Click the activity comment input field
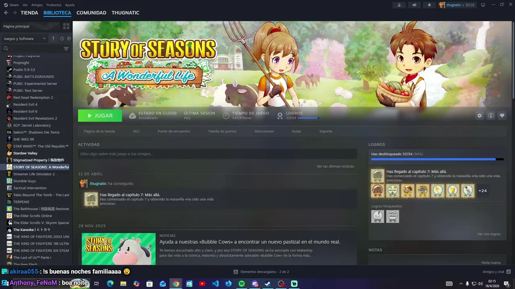Image resolution: width=515 pixels, height=289 pixels. pyautogui.click(x=217, y=154)
